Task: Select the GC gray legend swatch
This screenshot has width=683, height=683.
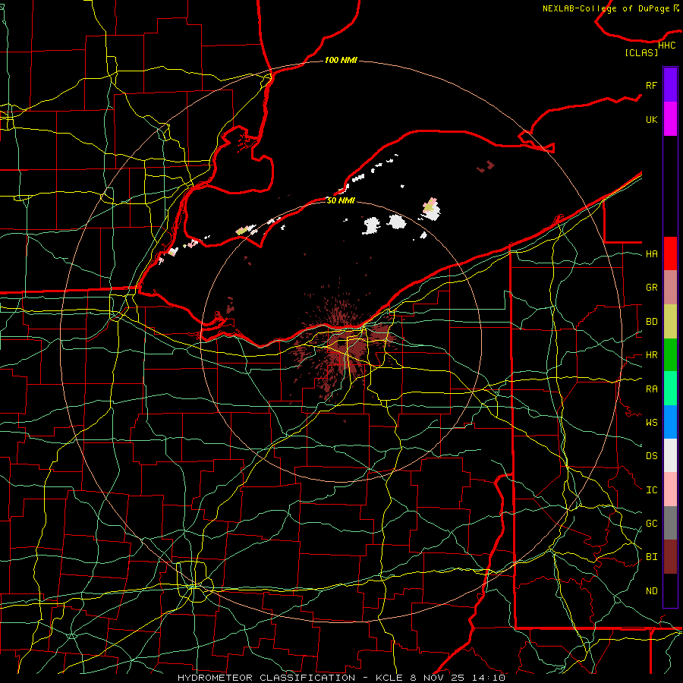Action: click(670, 523)
